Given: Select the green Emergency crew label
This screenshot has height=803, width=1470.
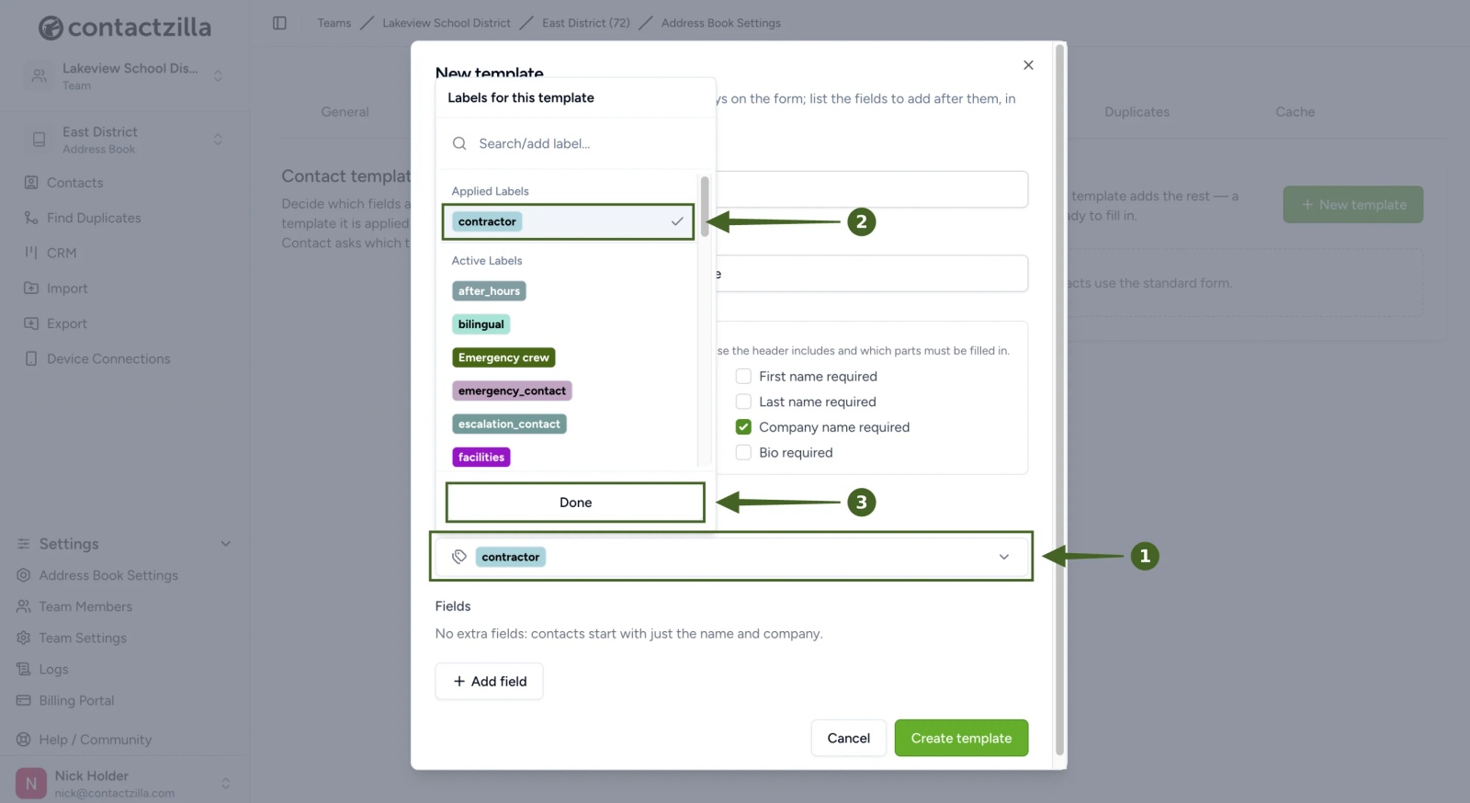Looking at the screenshot, I should coord(503,357).
